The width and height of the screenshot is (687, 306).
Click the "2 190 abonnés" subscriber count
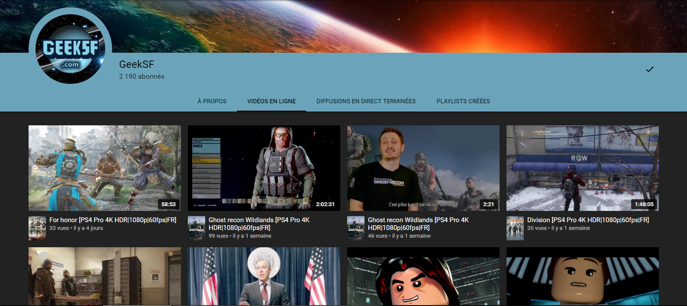point(142,76)
